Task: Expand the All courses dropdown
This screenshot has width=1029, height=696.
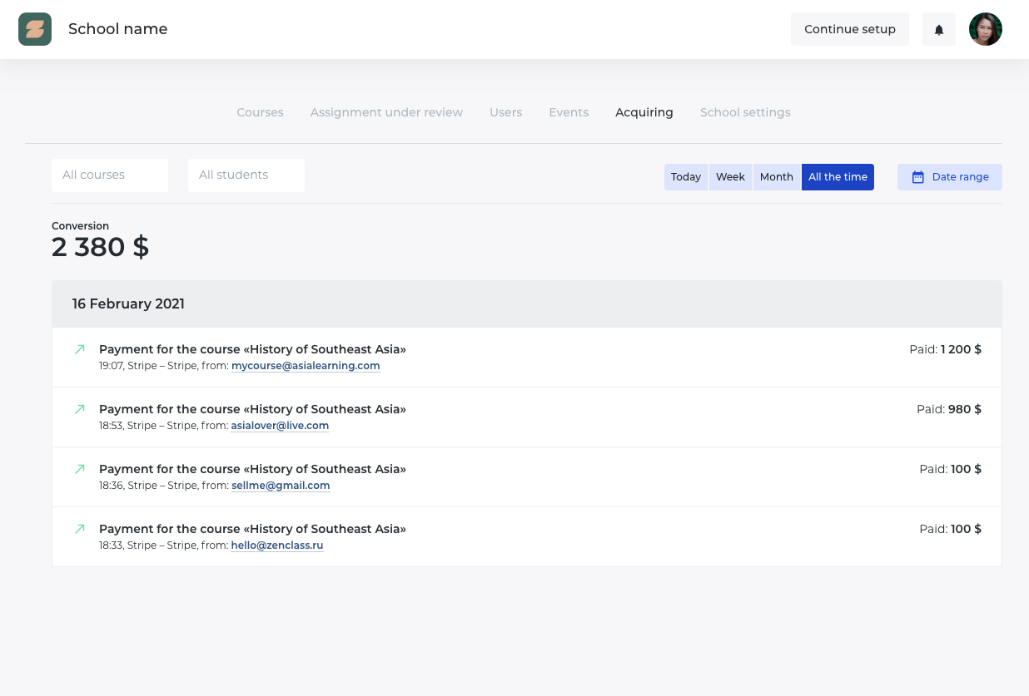Action: pos(110,175)
